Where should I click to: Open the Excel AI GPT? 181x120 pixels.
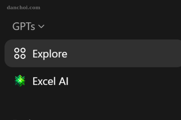50,81
